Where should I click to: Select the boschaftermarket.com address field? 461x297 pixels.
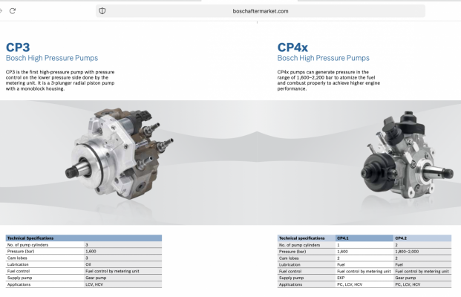tap(261, 11)
